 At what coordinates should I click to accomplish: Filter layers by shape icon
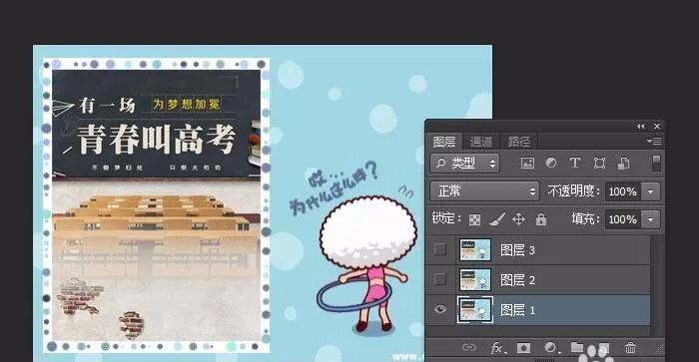point(599,163)
